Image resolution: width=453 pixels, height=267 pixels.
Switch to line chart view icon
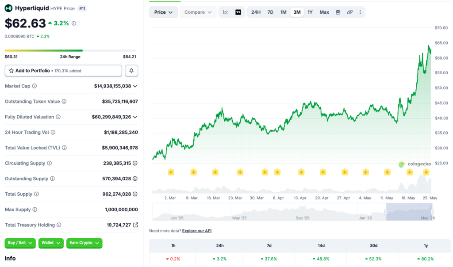pyautogui.click(x=226, y=12)
